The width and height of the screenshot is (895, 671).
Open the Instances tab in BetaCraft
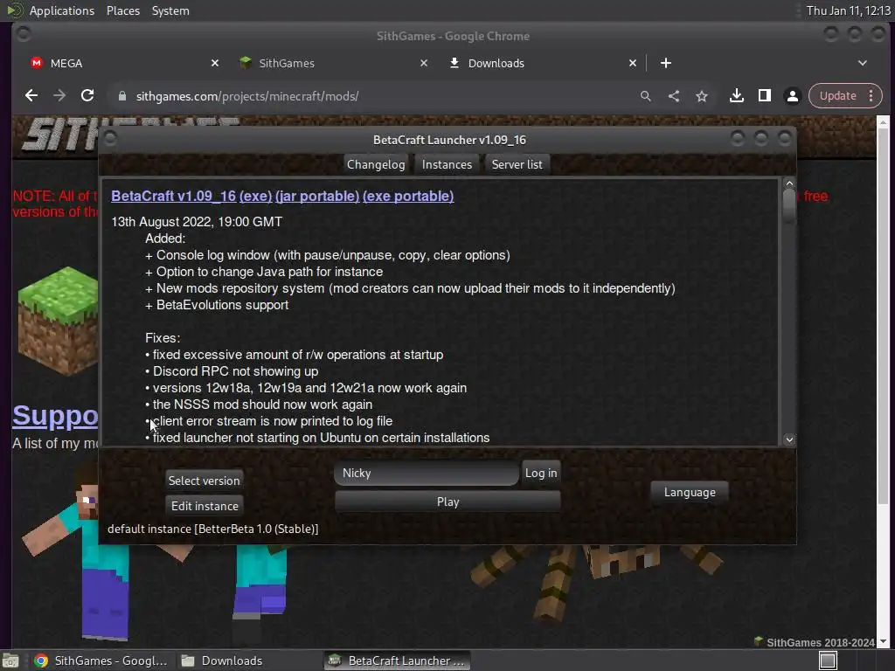(447, 164)
